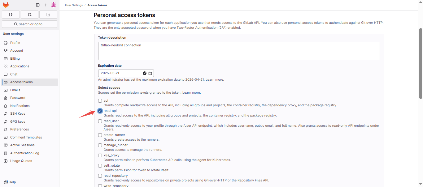
Task: Click inside the Token description field
Action: [x=238, y=51]
